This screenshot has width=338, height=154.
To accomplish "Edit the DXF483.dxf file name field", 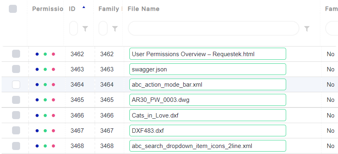I will point(208,130).
